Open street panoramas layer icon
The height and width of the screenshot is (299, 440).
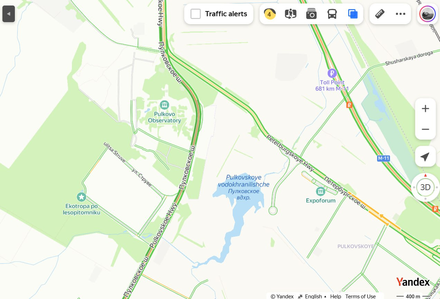(291, 14)
